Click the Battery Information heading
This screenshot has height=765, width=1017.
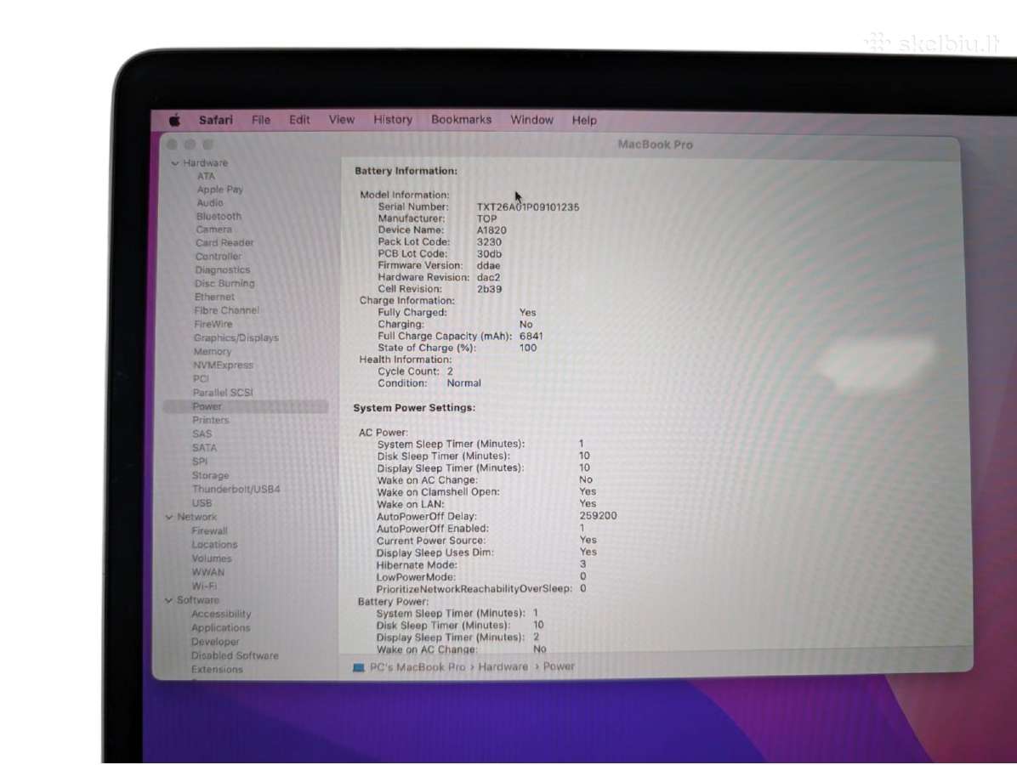tap(406, 171)
